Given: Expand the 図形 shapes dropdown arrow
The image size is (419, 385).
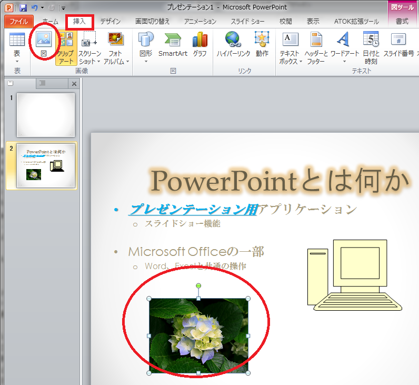Looking at the screenshot, I should (x=146, y=62).
